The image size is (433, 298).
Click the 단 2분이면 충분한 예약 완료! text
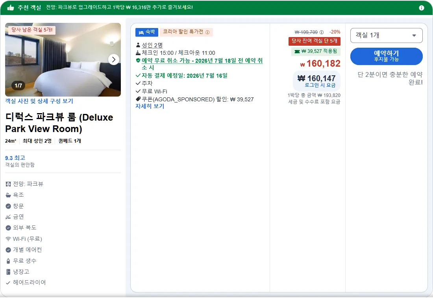390,78
